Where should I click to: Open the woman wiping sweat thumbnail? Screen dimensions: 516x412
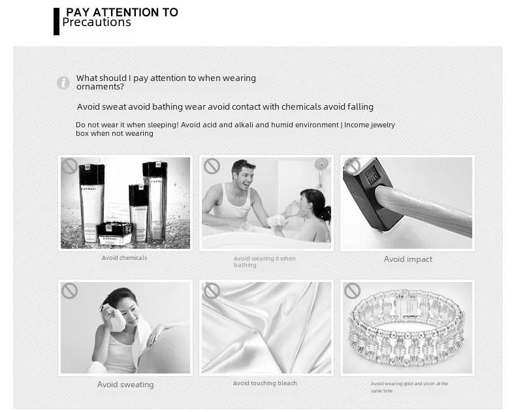pos(125,328)
